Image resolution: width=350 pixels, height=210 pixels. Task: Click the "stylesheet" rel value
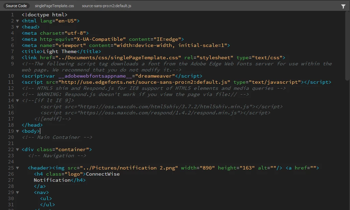[215, 58]
